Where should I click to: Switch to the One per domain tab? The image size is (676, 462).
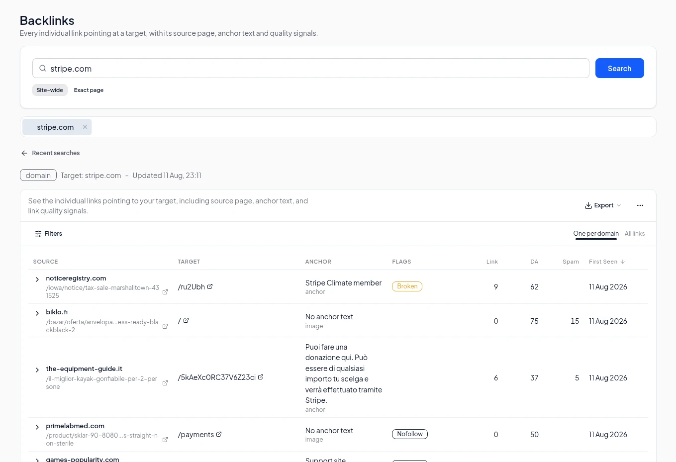point(596,234)
